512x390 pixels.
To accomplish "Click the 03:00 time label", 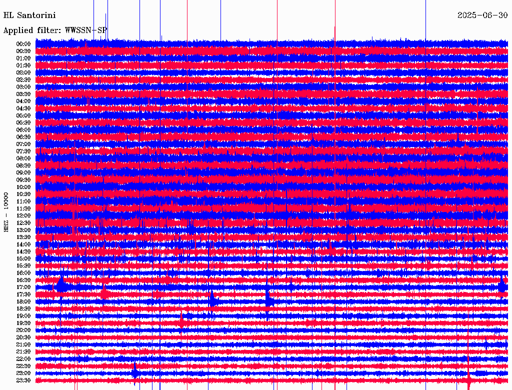I will pyautogui.click(x=23, y=87).
